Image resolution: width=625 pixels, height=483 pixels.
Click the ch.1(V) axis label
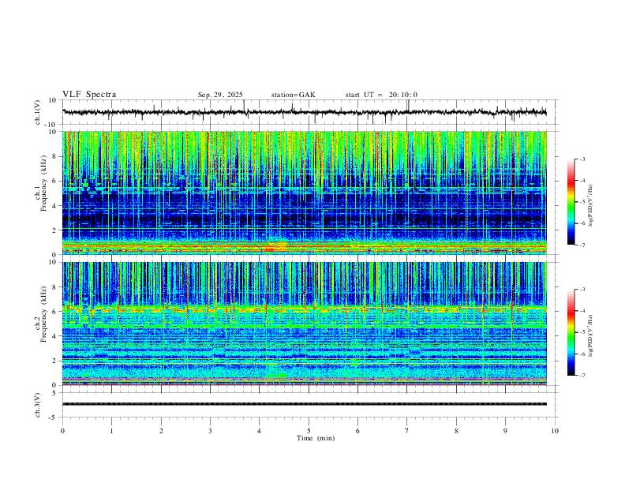click(37, 112)
